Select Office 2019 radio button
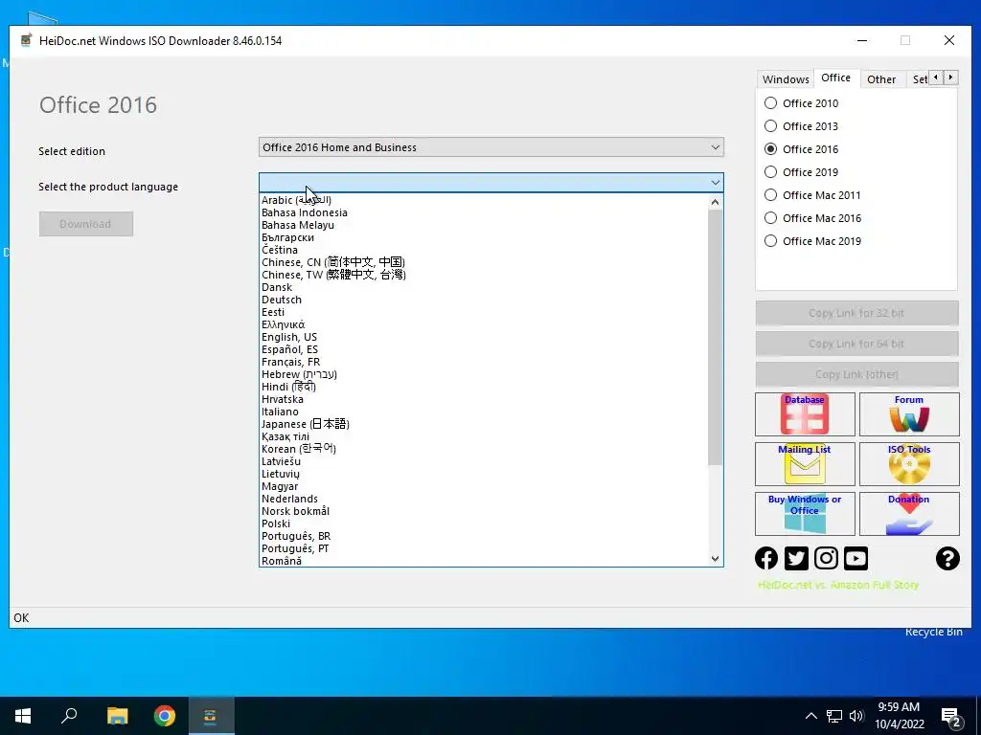Image resolution: width=981 pixels, height=735 pixels. (x=771, y=172)
